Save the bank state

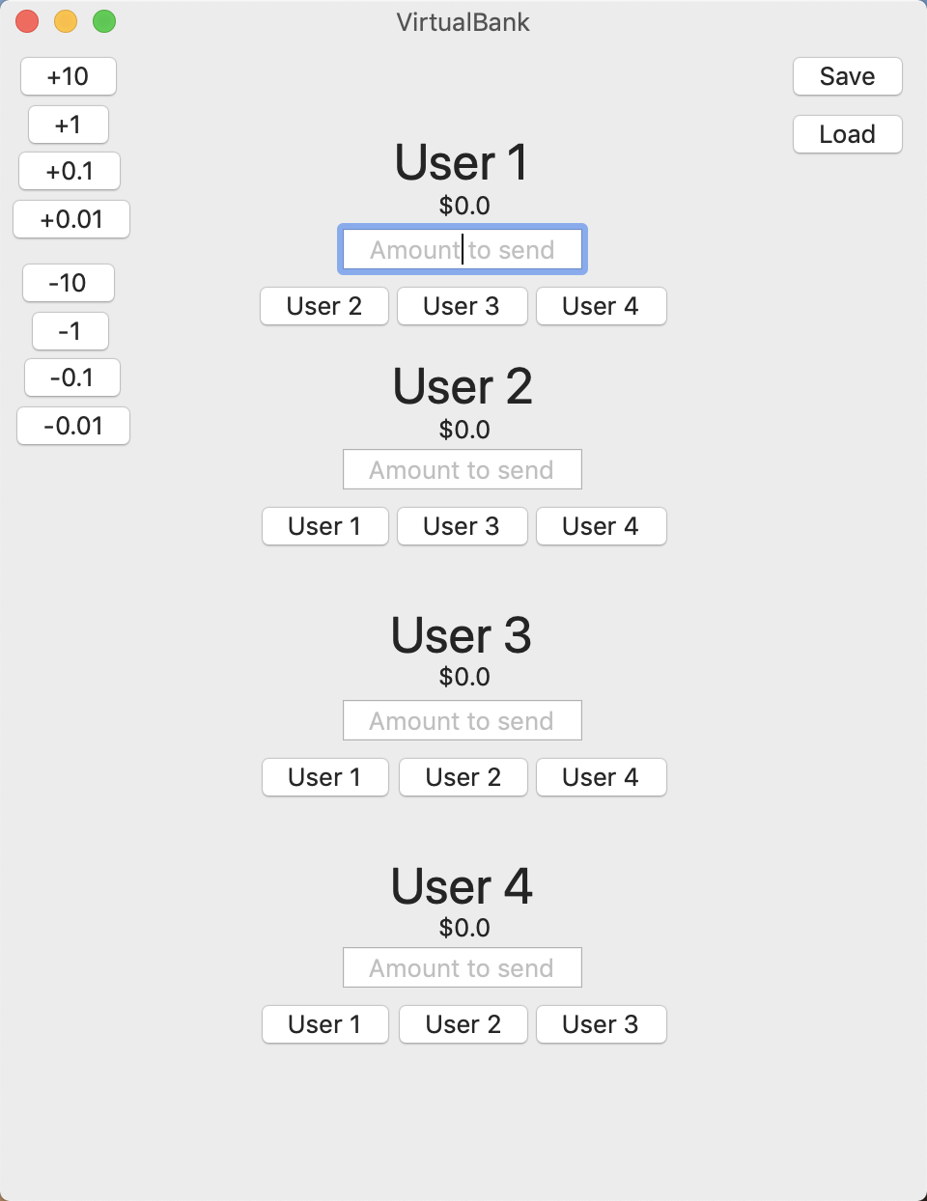click(x=847, y=76)
